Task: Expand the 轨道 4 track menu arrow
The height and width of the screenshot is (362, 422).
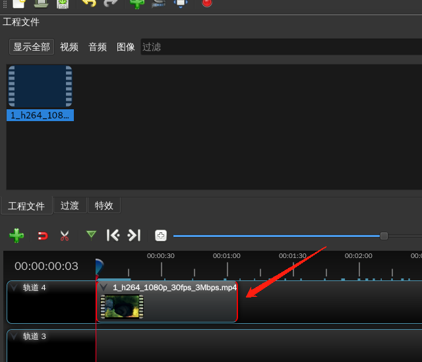Action: [x=15, y=288]
